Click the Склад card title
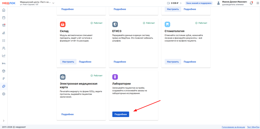Viewport: 260px width, 129px height. (x=64, y=31)
